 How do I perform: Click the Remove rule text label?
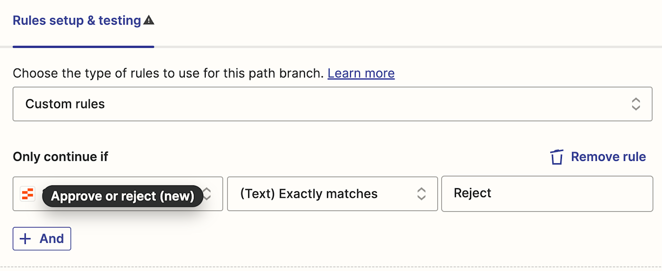point(608,157)
